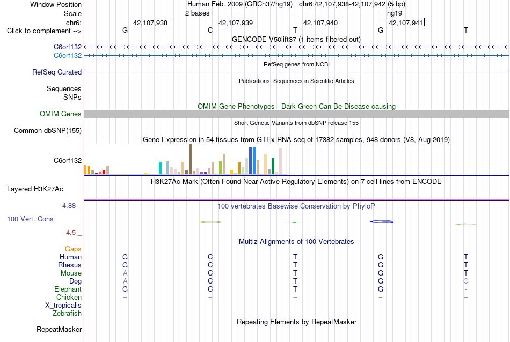Click the Scale label
This screenshot has height=342, width=510.
tap(73, 13)
